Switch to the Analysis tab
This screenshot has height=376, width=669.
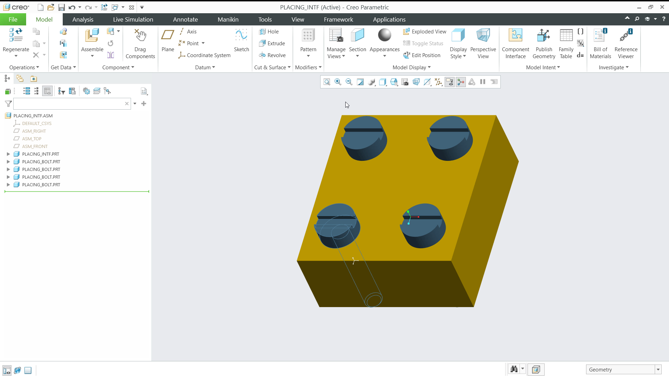(x=83, y=19)
